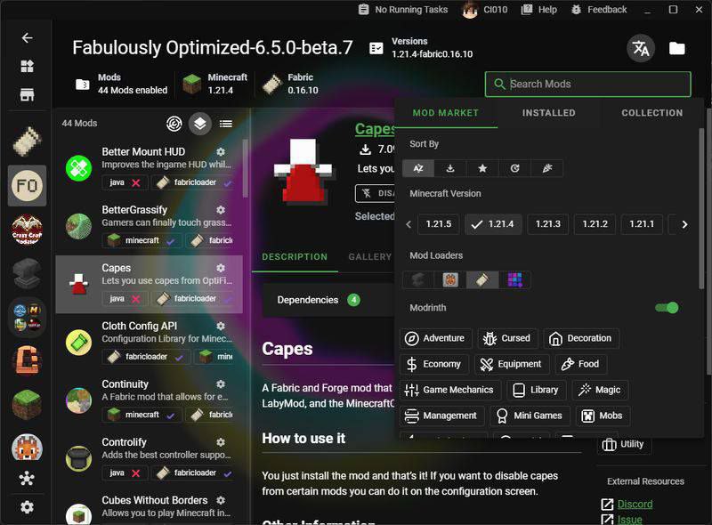This screenshot has width=712, height=525.
Task: Sort mods by star rating
Action: click(x=482, y=168)
